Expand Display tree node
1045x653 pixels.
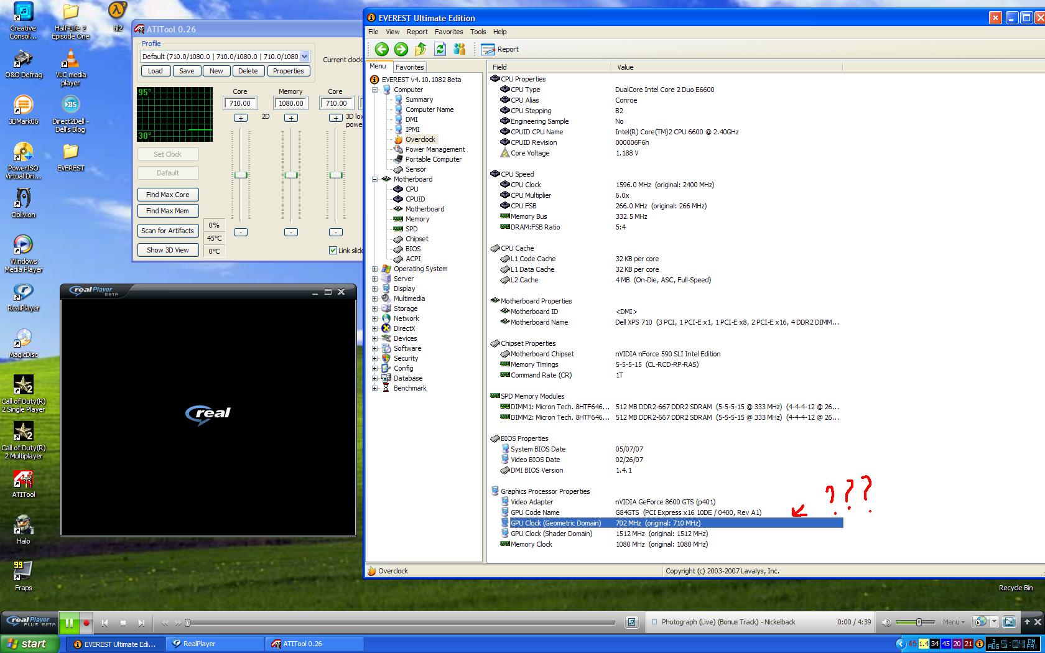coord(374,289)
